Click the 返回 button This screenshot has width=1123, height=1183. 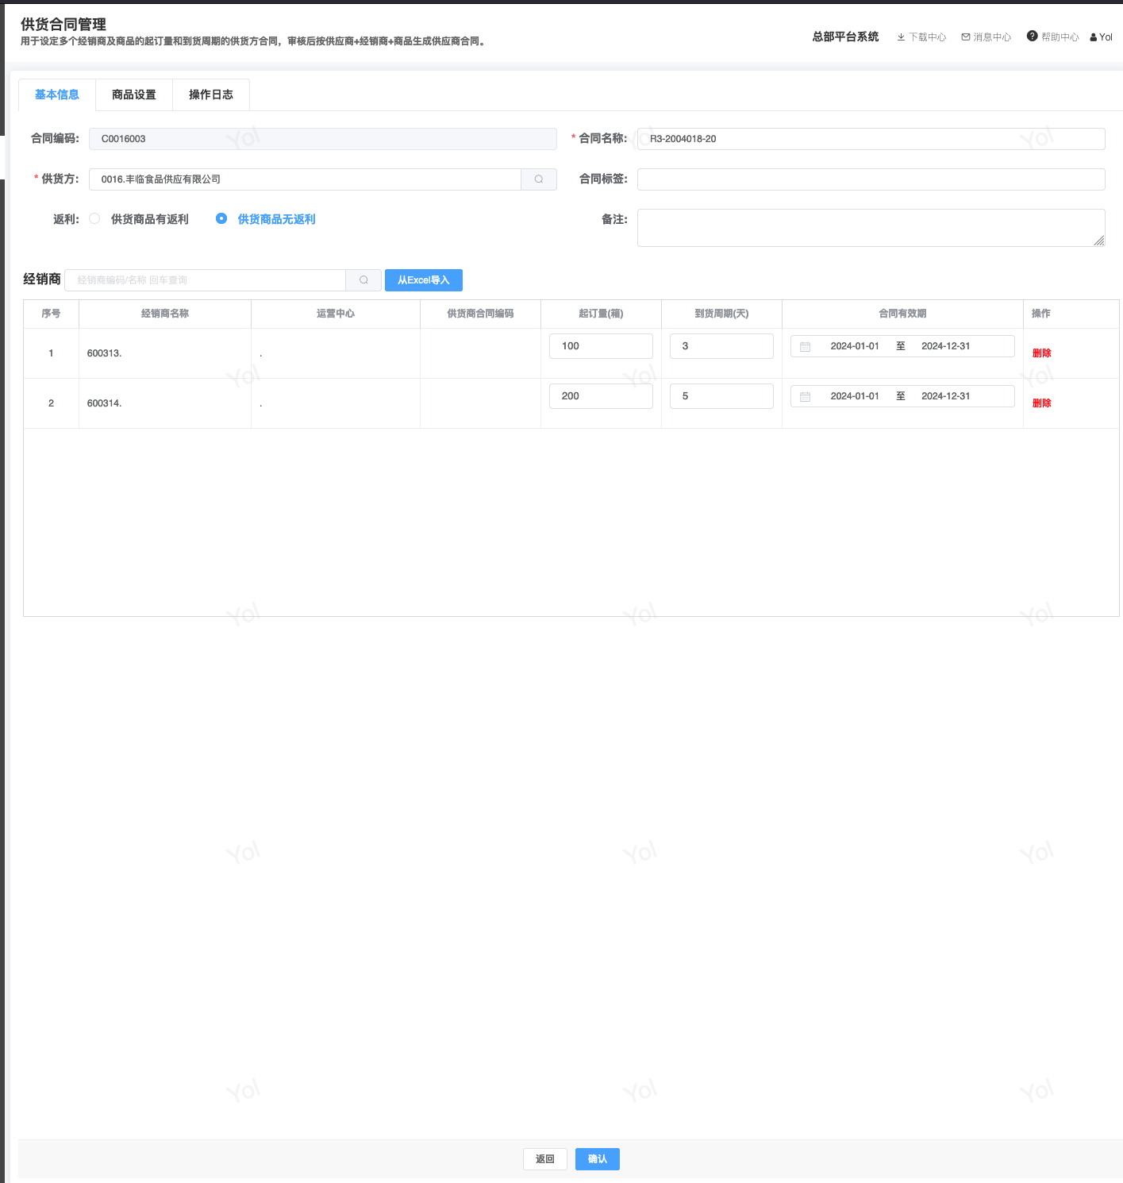click(x=545, y=1159)
